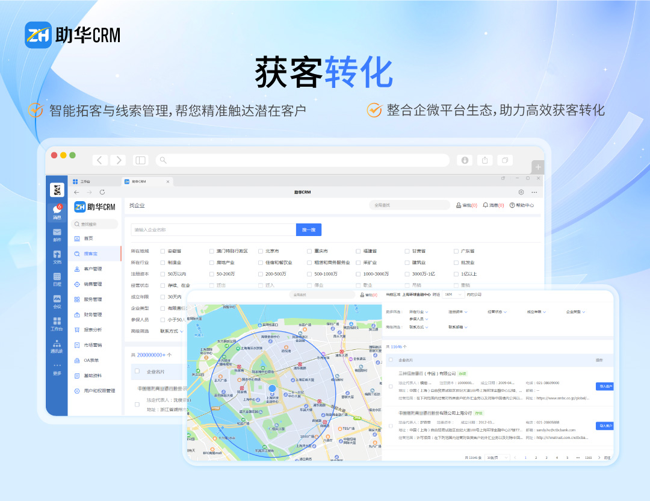Click the outer browser download icon
This screenshot has height=501, width=650.
tap(465, 160)
